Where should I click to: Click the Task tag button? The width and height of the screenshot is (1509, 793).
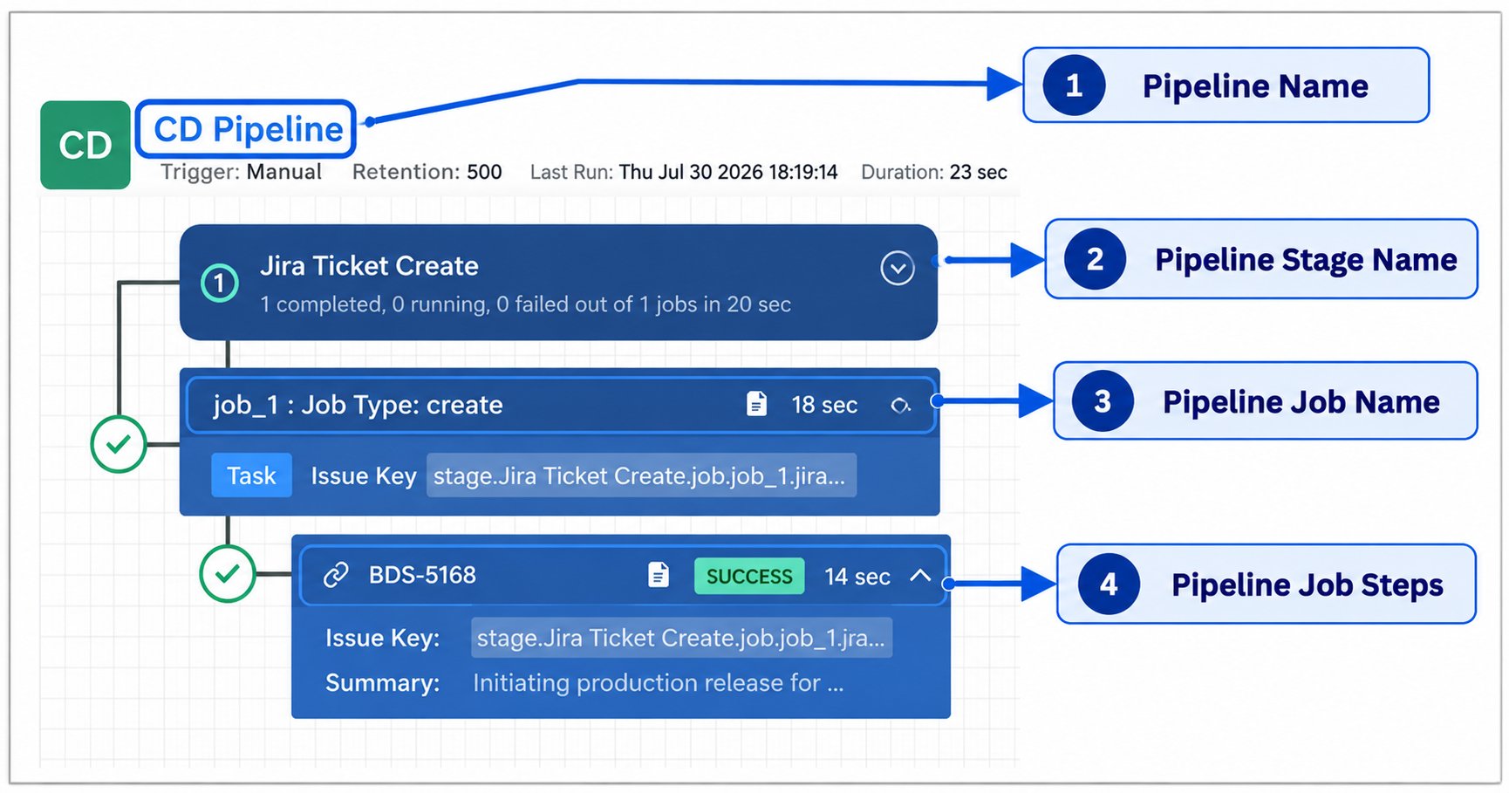click(251, 475)
